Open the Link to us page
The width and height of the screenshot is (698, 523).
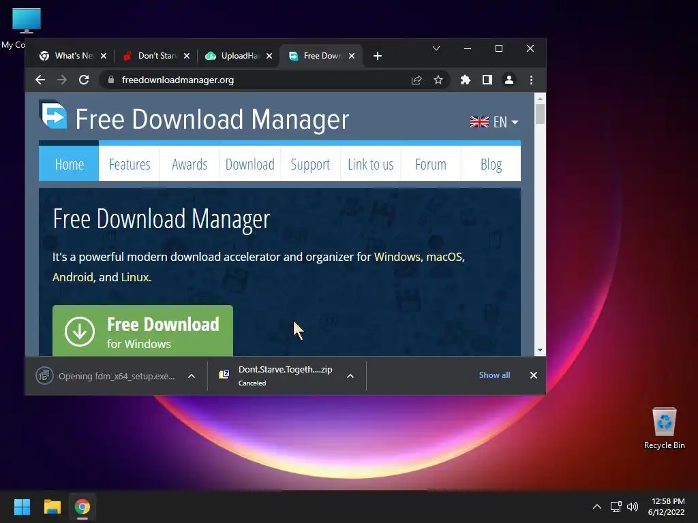point(370,164)
